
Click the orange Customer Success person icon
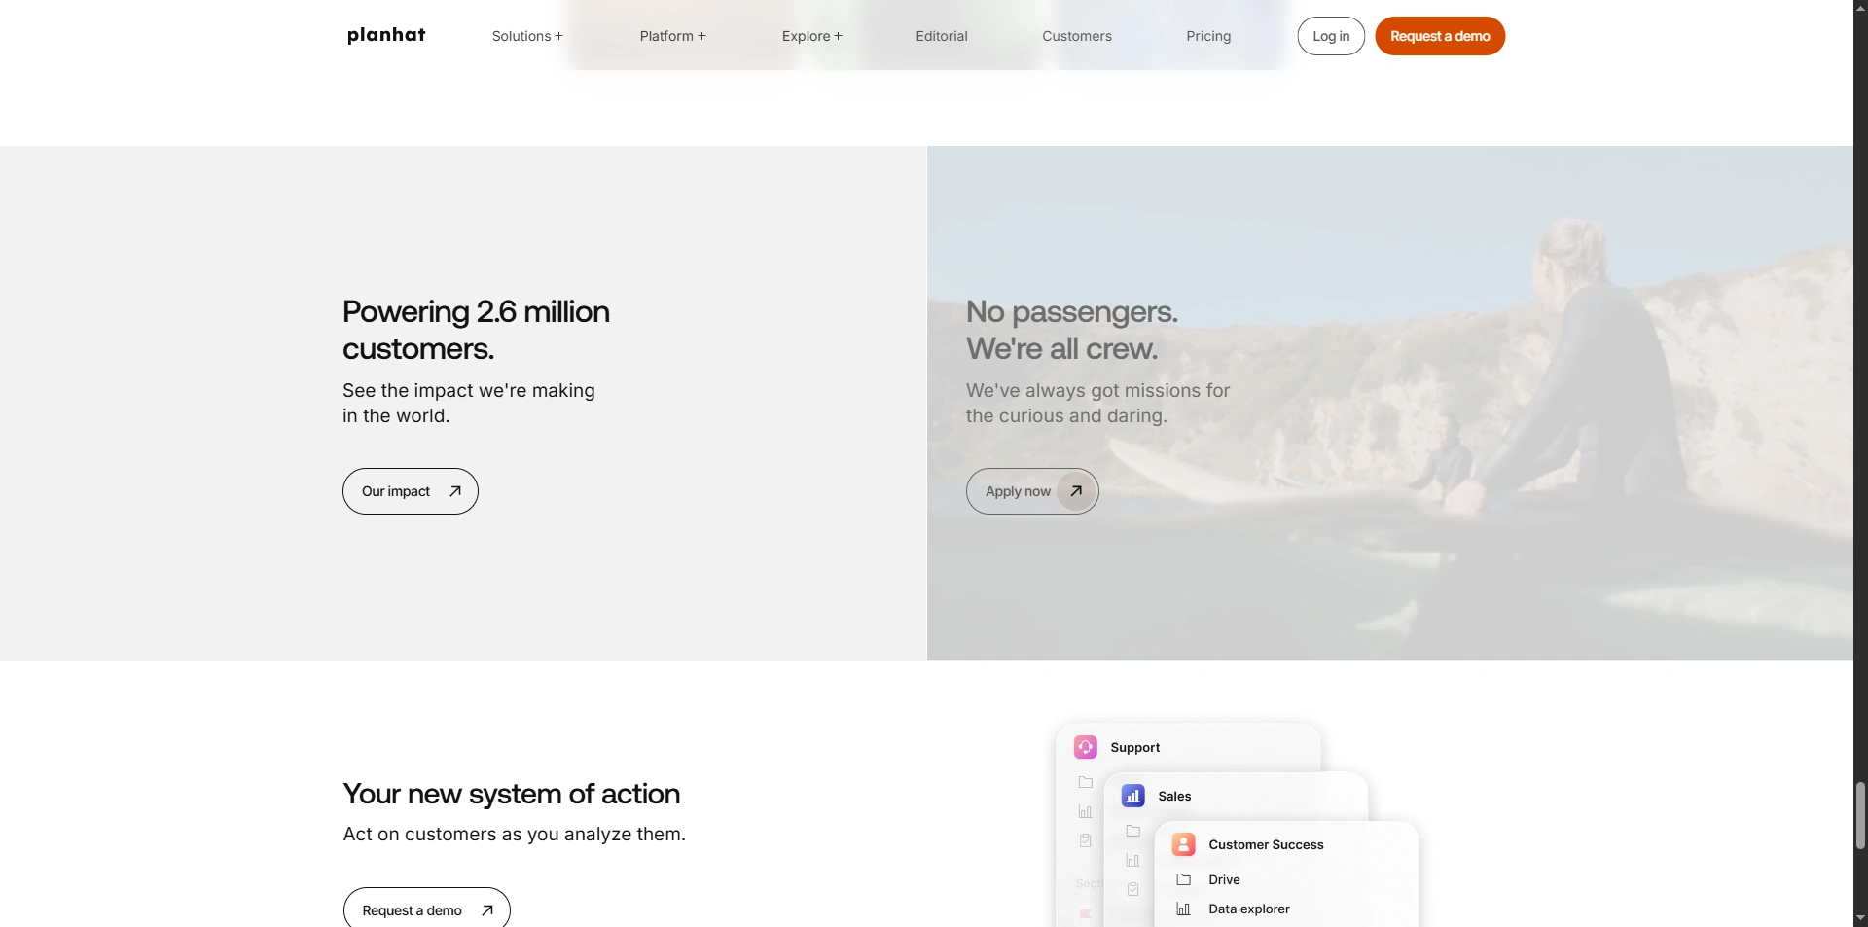coord(1184,844)
